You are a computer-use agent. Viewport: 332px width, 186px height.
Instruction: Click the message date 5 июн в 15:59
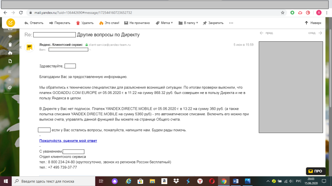pyautogui.click(x=243, y=45)
